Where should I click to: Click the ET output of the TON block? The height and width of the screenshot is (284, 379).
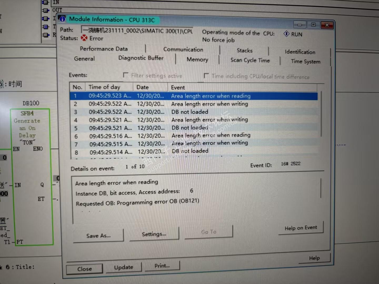(x=41, y=199)
